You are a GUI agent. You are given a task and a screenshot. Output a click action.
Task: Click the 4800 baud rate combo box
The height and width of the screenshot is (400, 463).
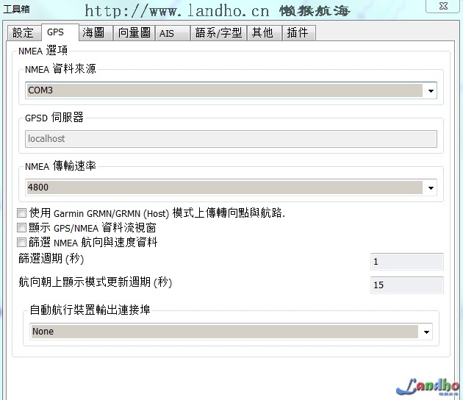coord(231,187)
